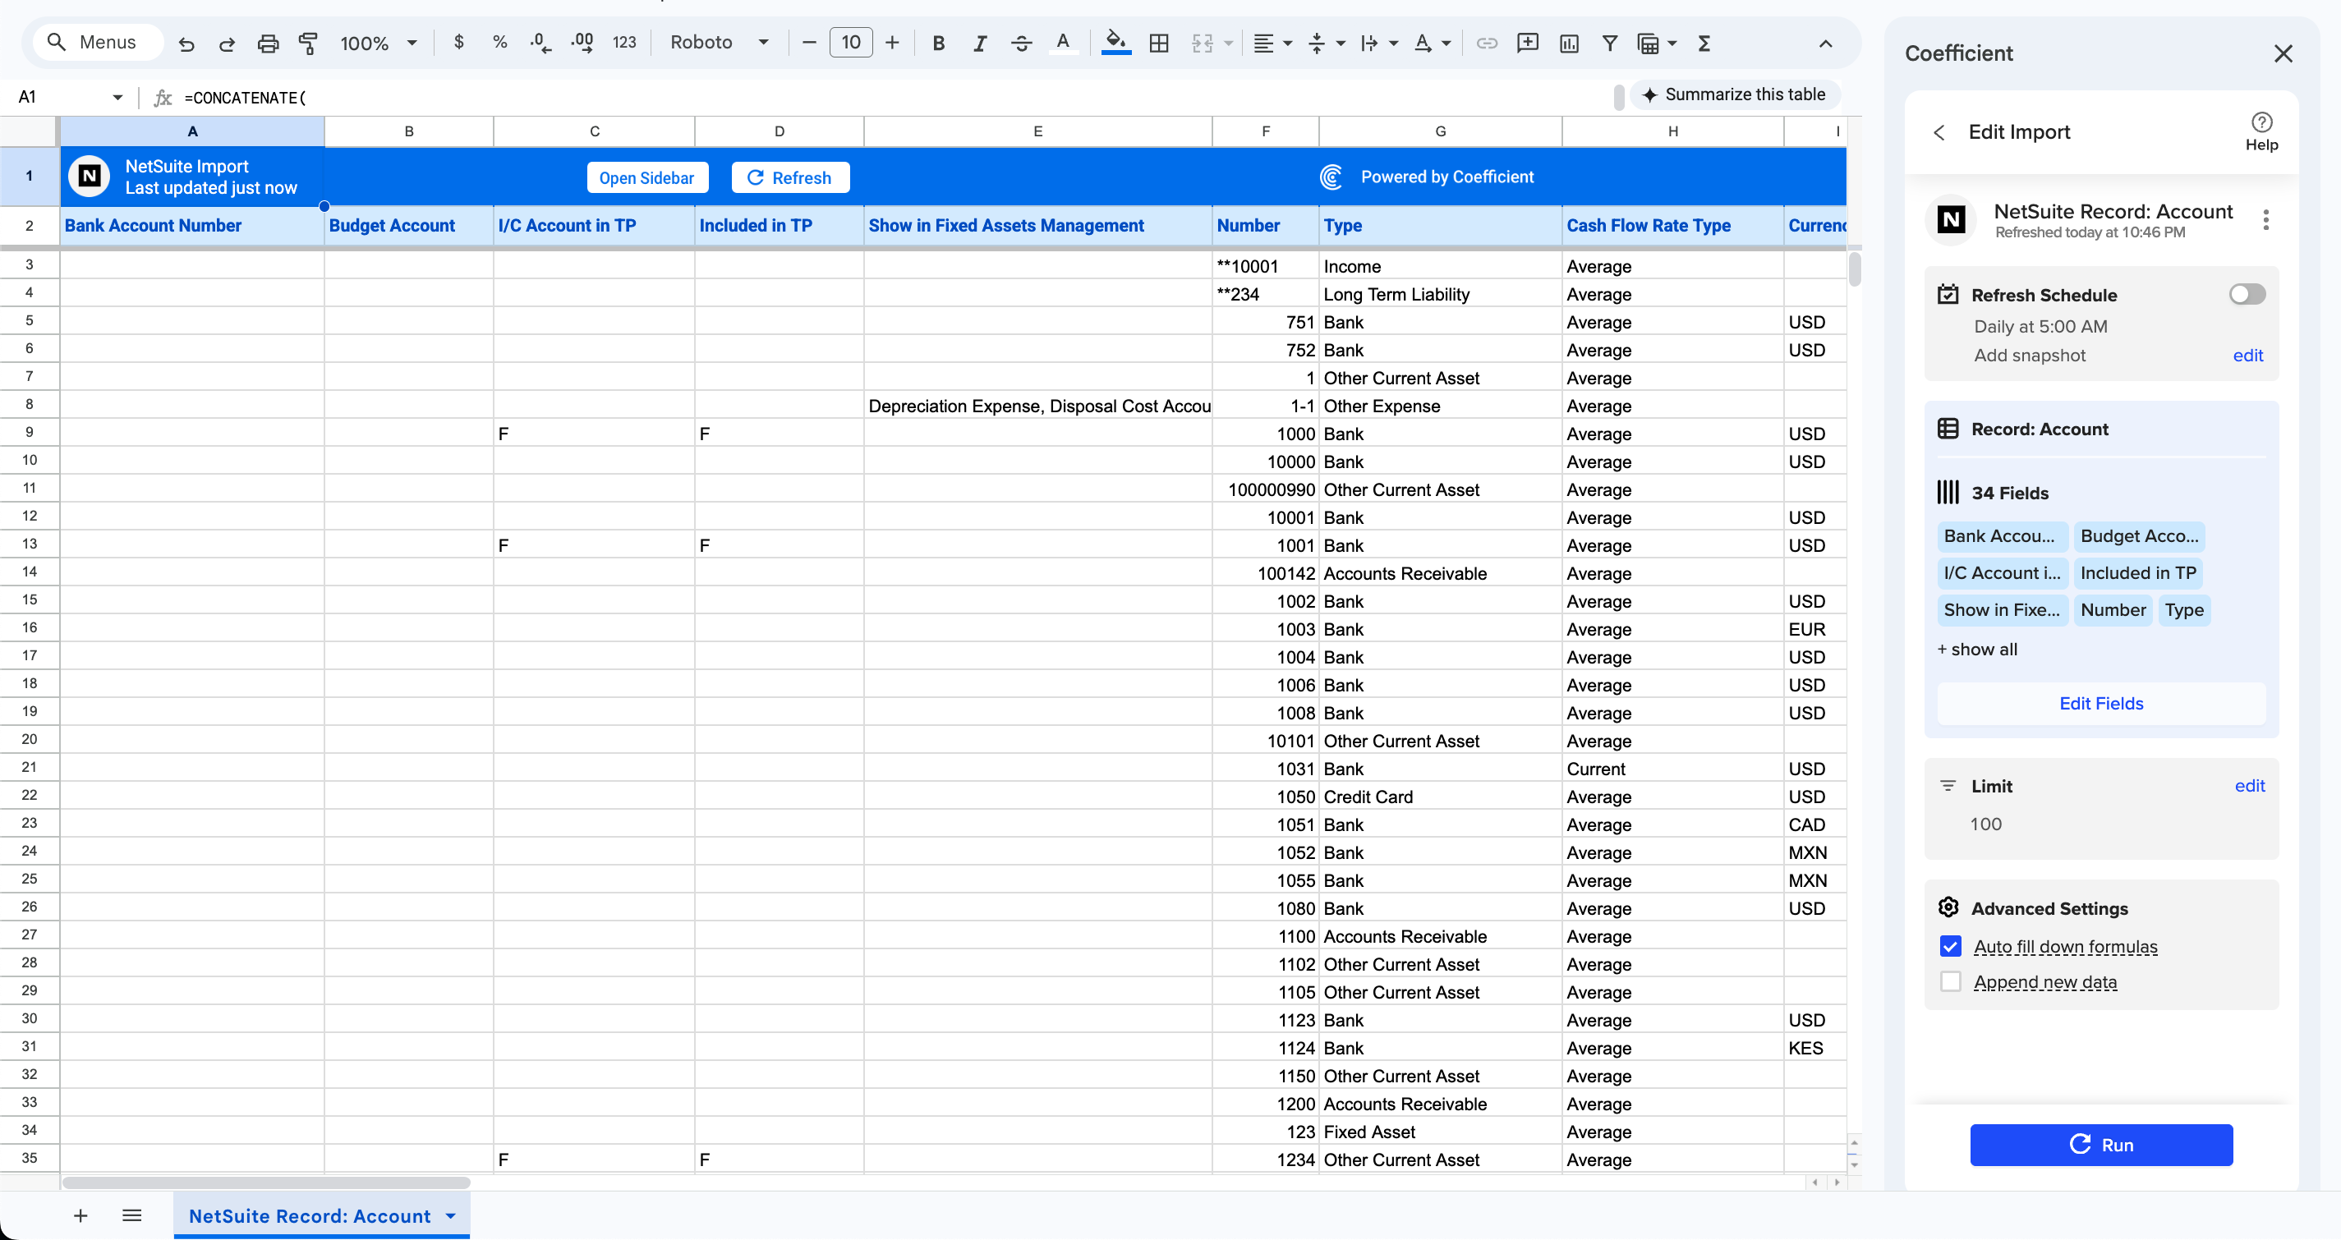
Task: Click the Edit Fields button
Action: [2100, 703]
